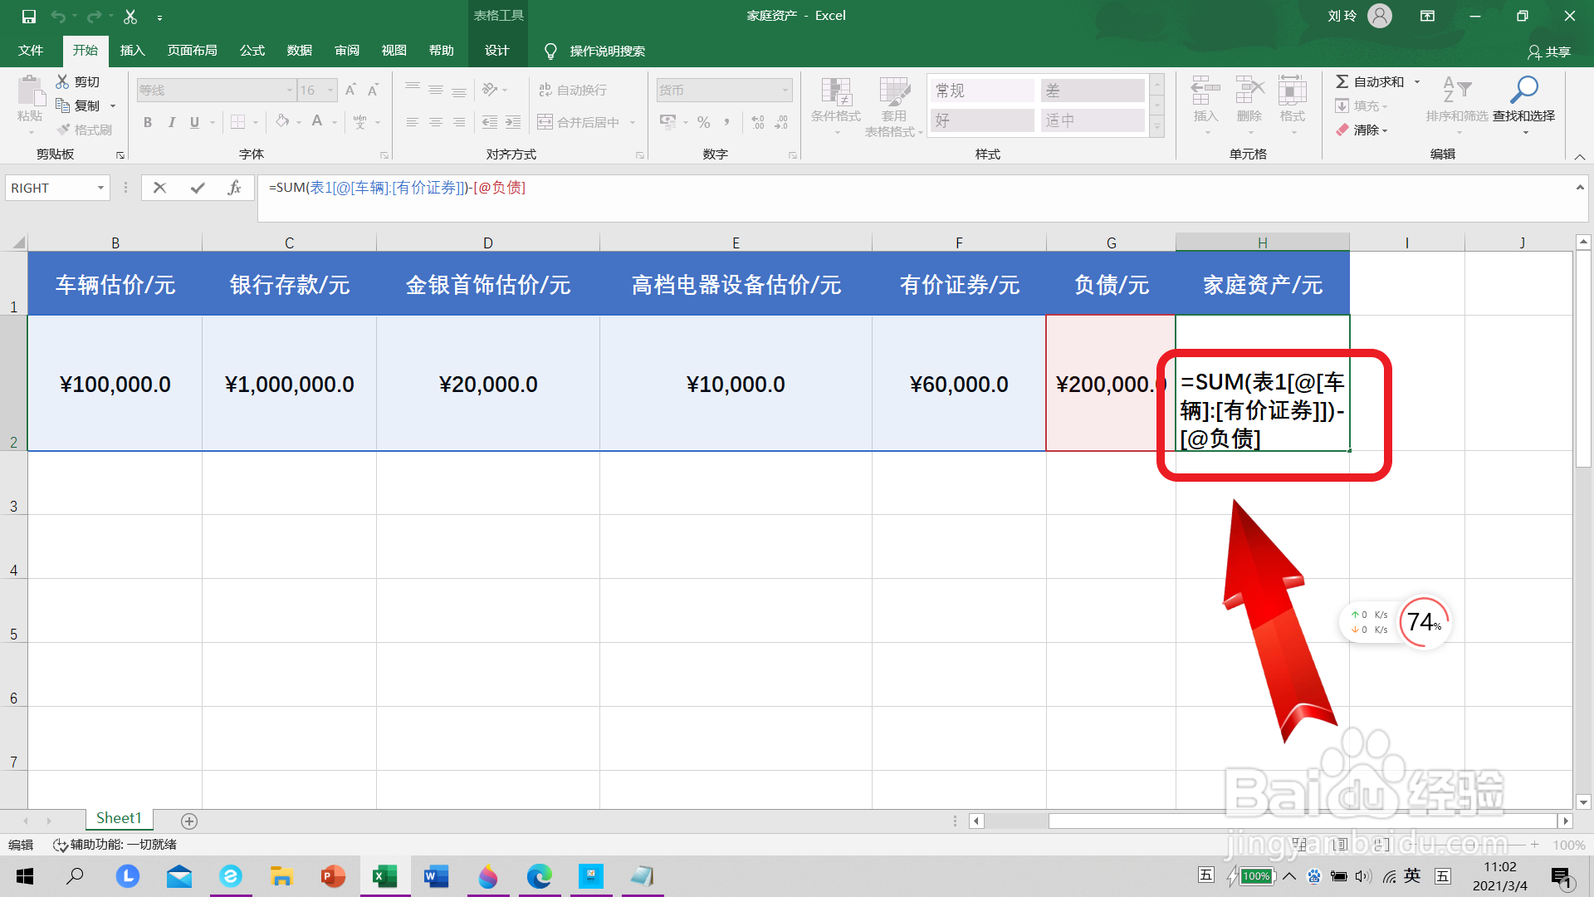1594x897 pixels.
Task: Switch to Data (数据) tab
Action: (299, 51)
